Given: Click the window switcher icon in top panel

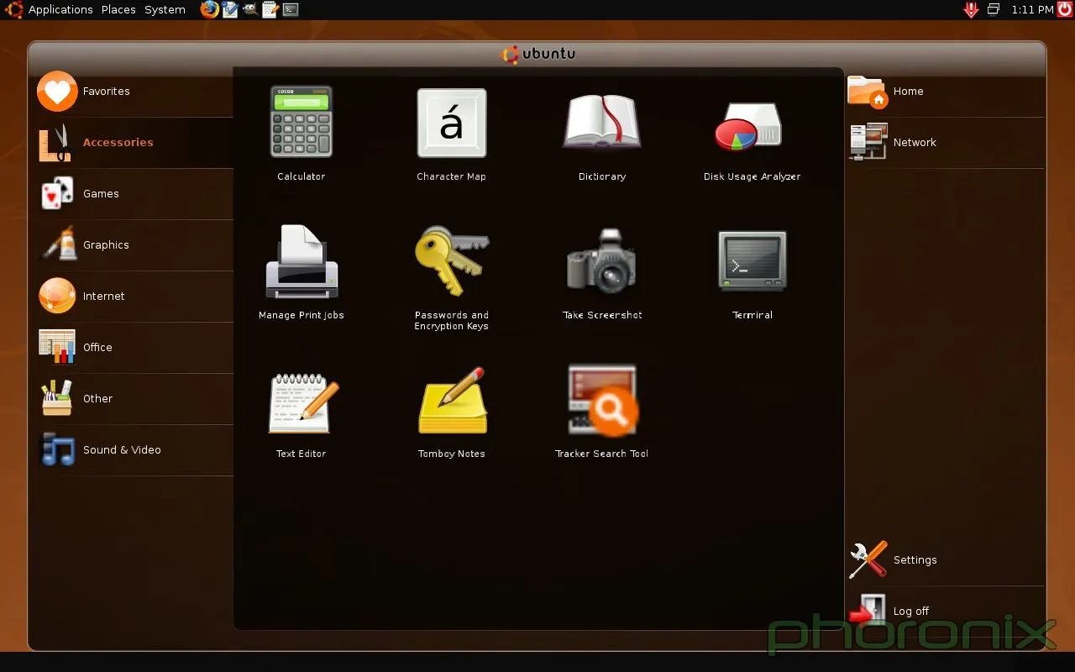Looking at the screenshot, I should click(x=994, y=10).
